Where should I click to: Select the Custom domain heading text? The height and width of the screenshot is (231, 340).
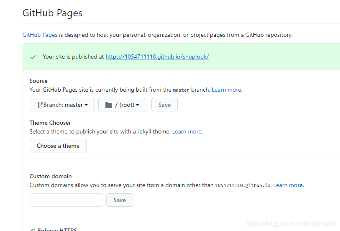point(51,176)
